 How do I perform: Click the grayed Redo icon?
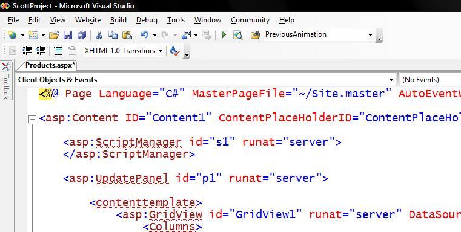pos(165,35)
